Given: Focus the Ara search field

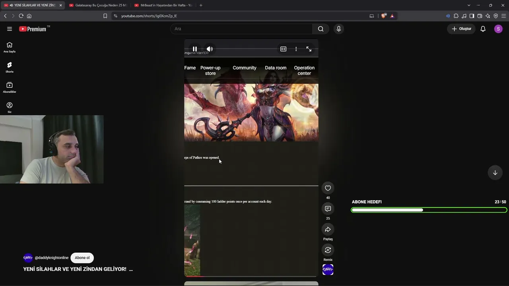Looking at the screenshot, I should click(242, 29).
